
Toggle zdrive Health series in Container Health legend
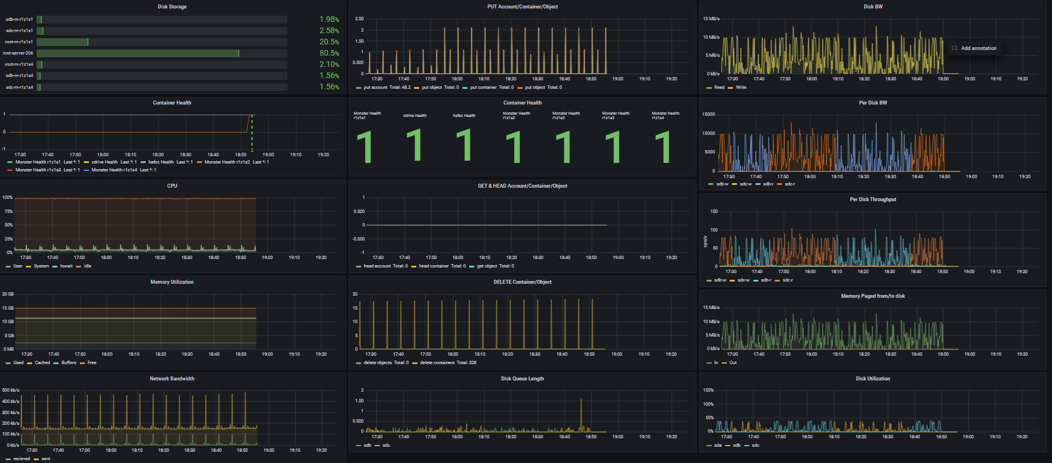104,162
